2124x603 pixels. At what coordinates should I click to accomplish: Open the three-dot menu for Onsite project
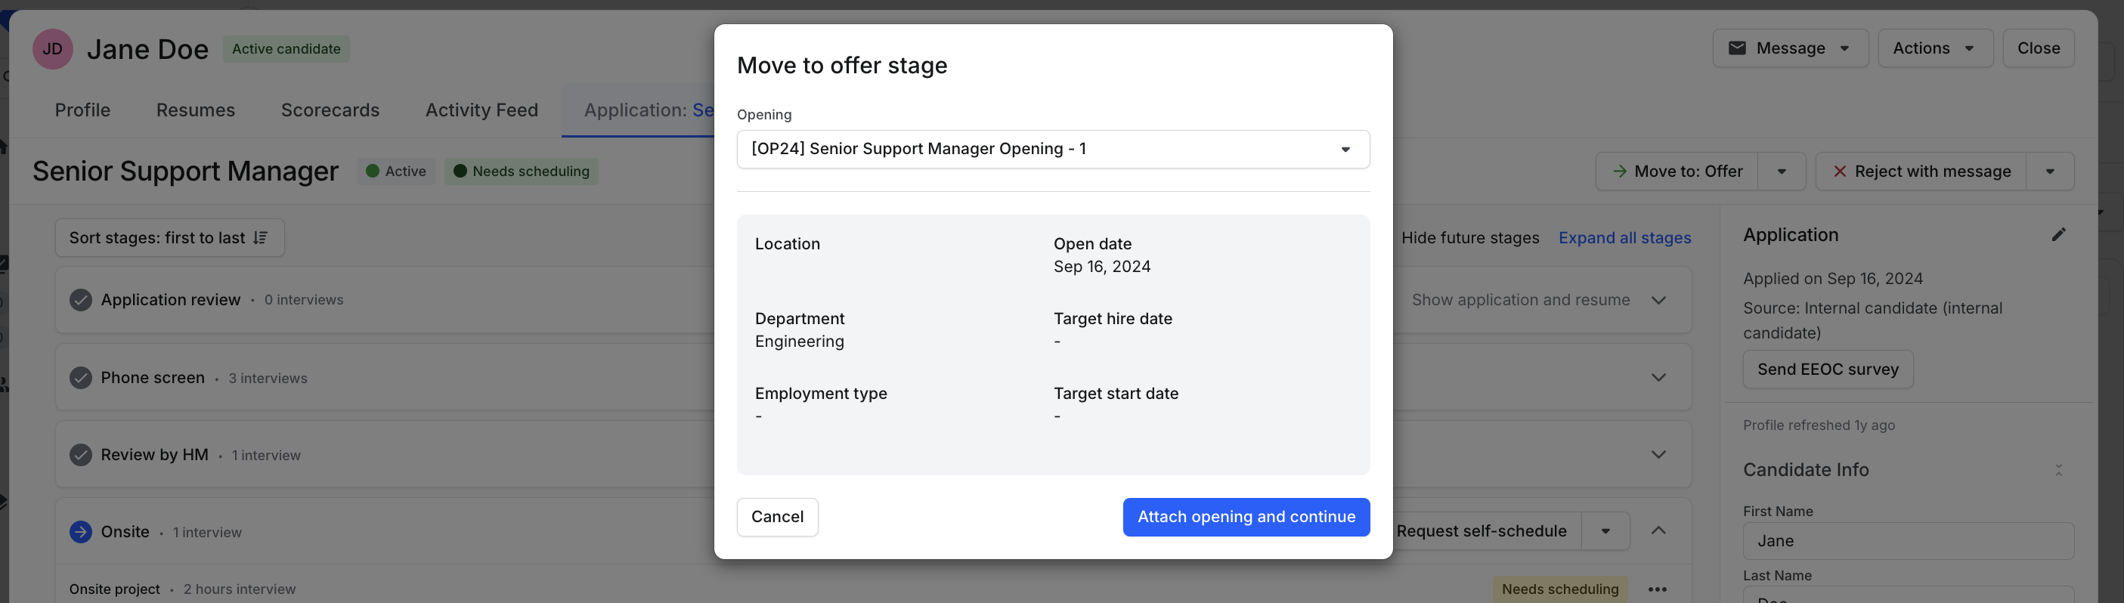(1658, 589)
